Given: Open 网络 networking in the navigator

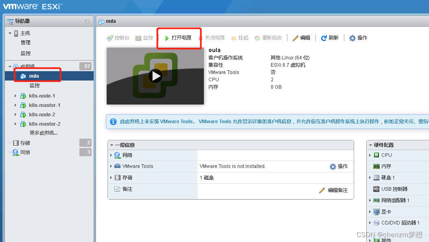Looking at the screenshot, I should [x=25, y=152].
